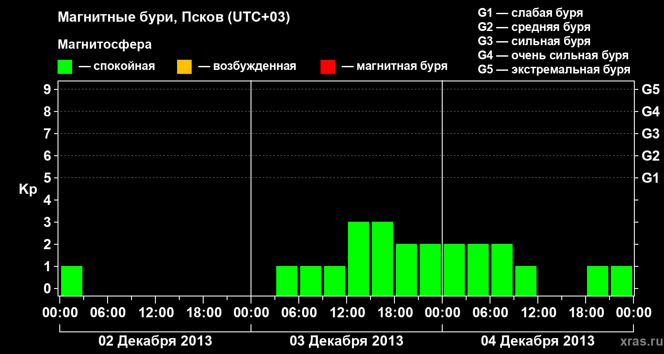Viewport: 664px width, 354px height.
Task: Click the "Kp" axis title
Action: [28, 189]
